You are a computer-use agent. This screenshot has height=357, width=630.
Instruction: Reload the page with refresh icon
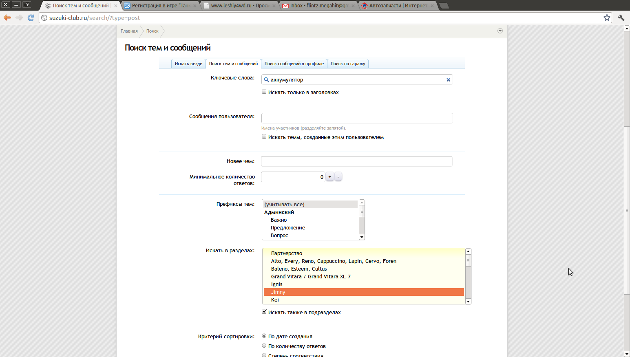click(x=31, y=18)
